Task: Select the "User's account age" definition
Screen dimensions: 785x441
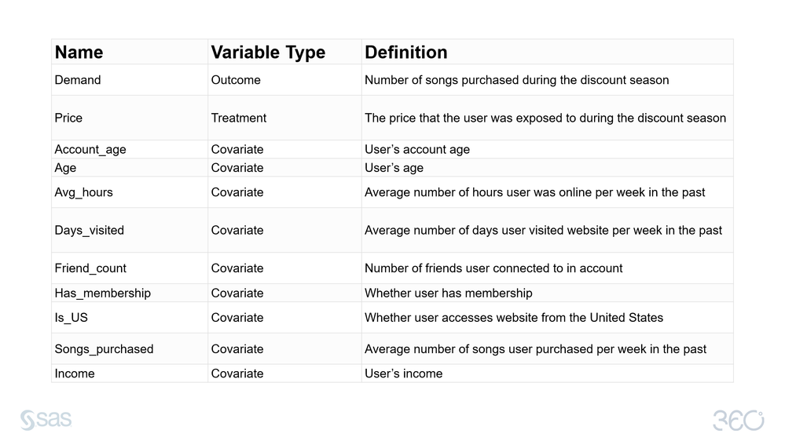Action: (417, 149)
